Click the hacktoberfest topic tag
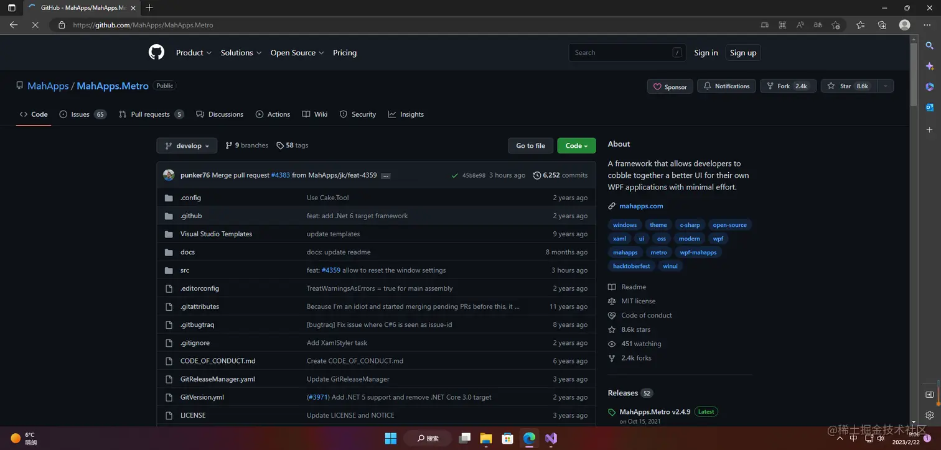941x450 pixels. coord(632,266)
